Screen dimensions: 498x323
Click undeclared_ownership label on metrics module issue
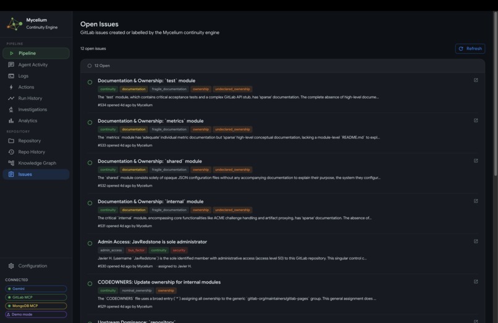click(232, 130)
